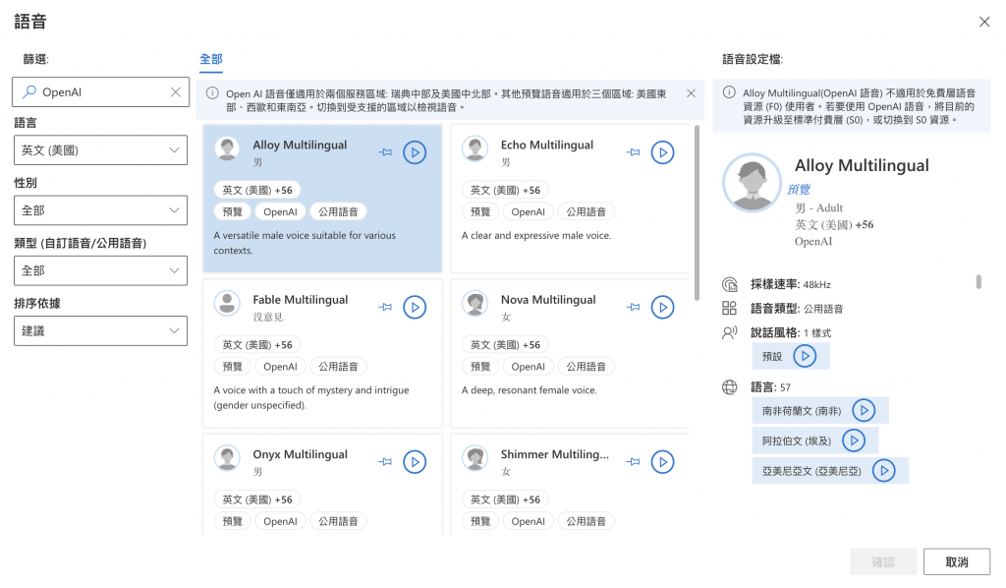Click the 預覽 tag on Fable card
The width and height of the screenshot is (1006, 588).
232,367
